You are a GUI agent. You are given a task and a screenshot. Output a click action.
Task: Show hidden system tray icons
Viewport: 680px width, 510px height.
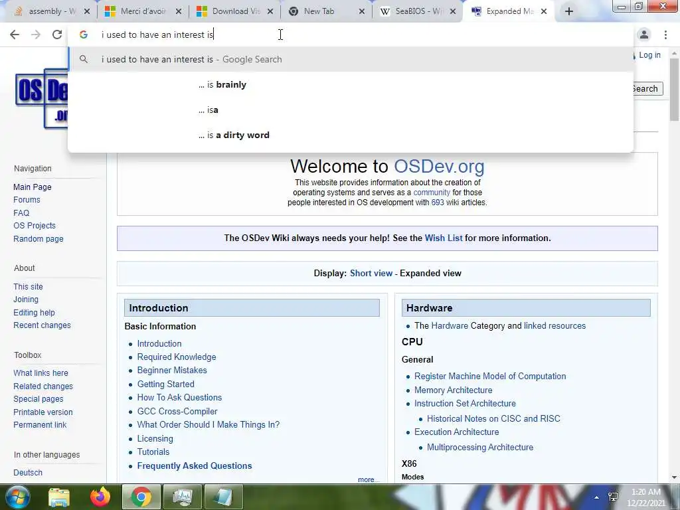point(597,497)
